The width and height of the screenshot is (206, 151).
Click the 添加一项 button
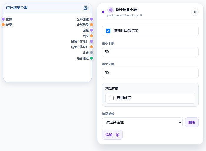click(112, 135)
